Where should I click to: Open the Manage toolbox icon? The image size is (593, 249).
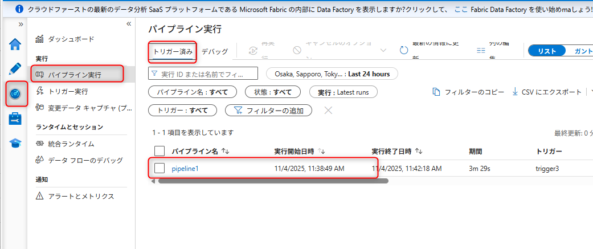pyautogui.click(x=15, y=119)
